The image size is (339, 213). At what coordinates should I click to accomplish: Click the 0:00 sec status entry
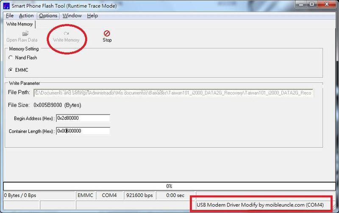175,195
